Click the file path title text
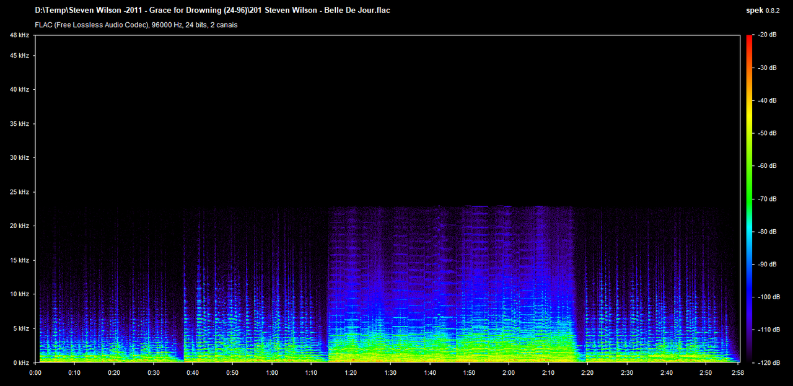793x386 pixels. point(212,11)
